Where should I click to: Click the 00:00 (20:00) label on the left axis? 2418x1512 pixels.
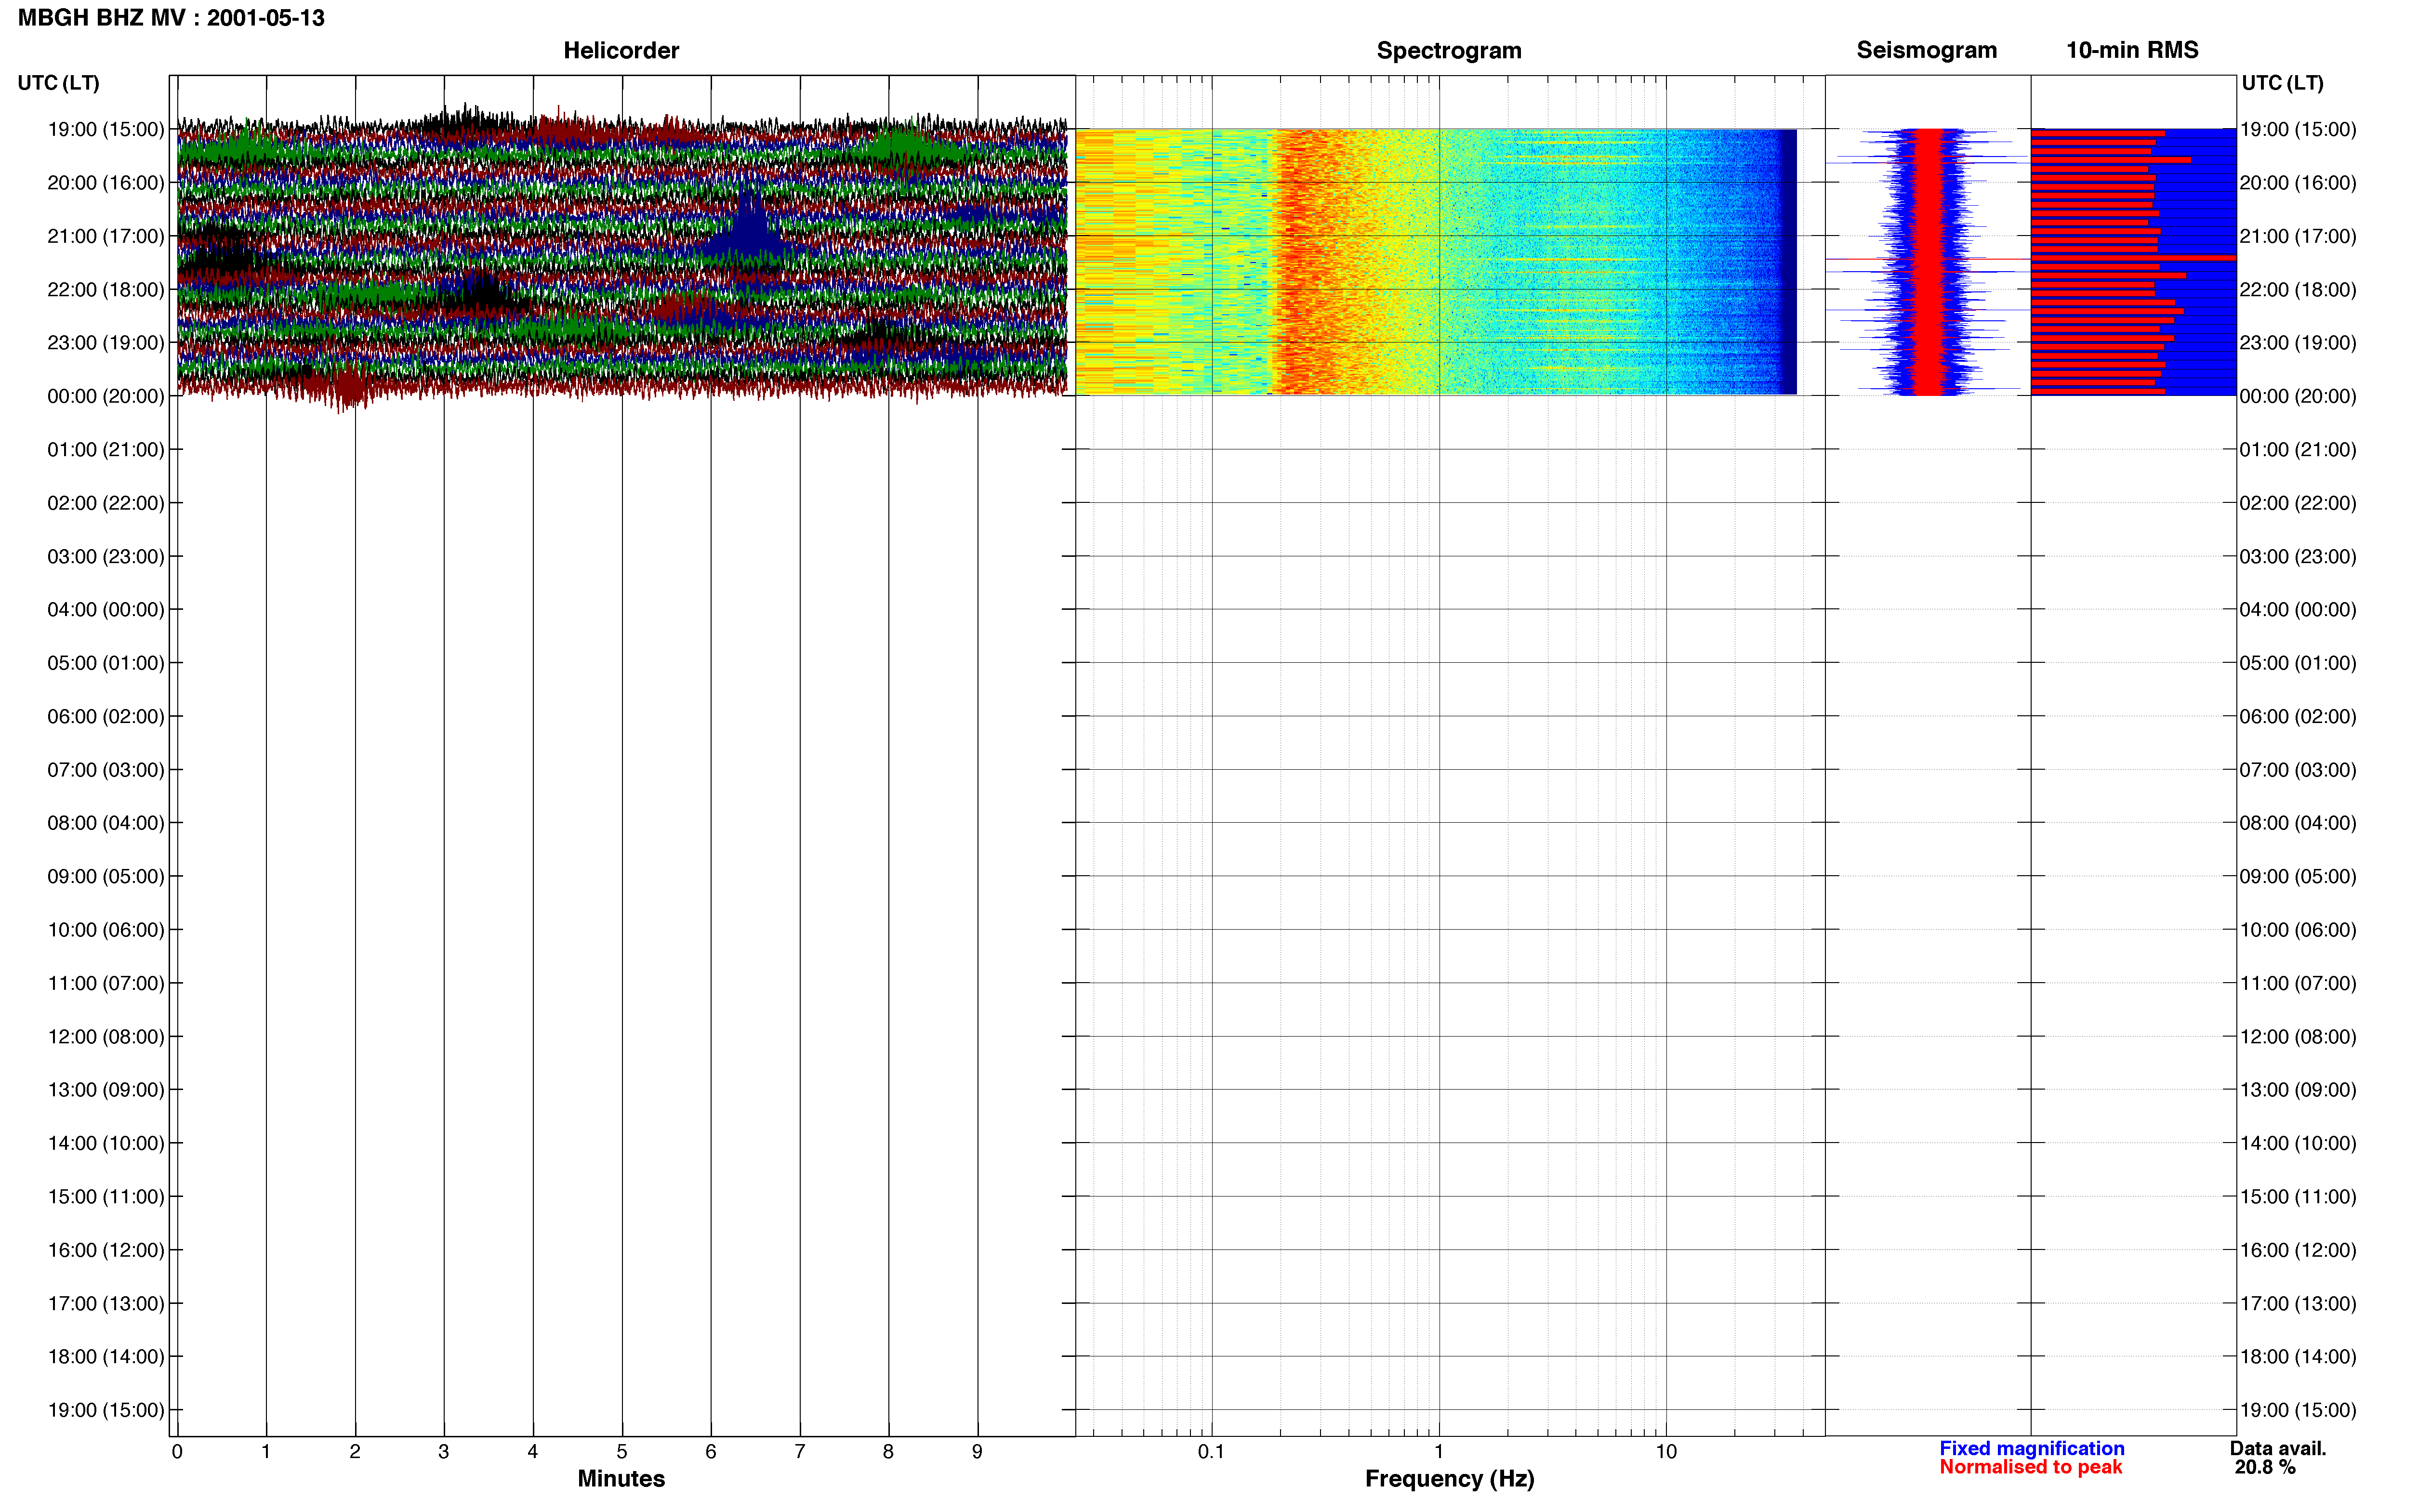point(106,396)
